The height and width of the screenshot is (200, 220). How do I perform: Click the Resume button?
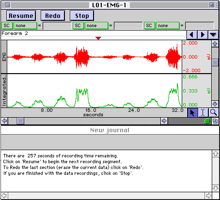tap(21, 15)
